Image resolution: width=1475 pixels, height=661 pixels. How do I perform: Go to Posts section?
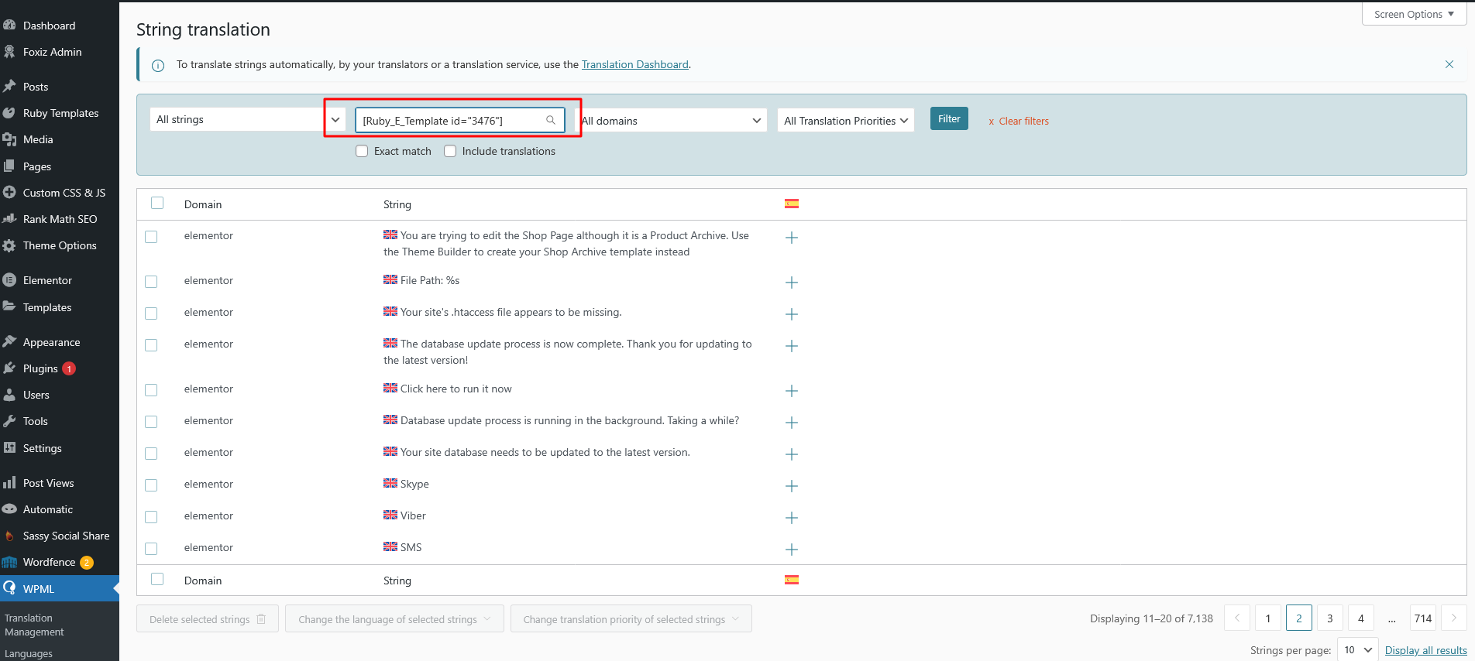click(x=36, y=87)
